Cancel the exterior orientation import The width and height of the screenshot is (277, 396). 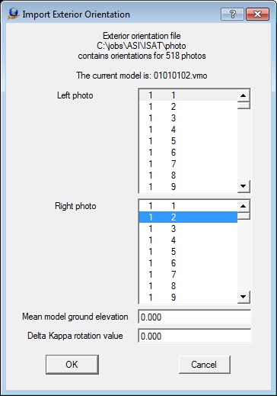[x=204, y=365]
